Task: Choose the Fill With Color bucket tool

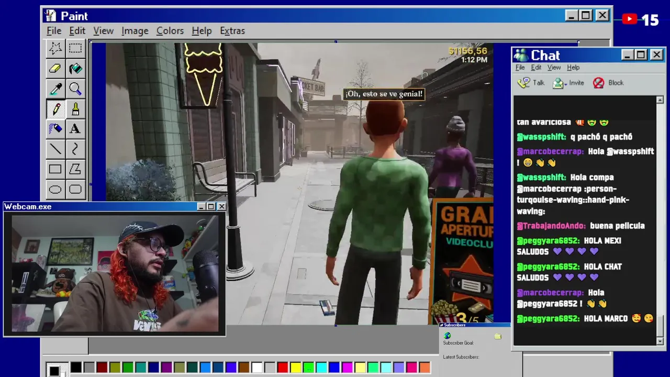Action: coord(75,69)
